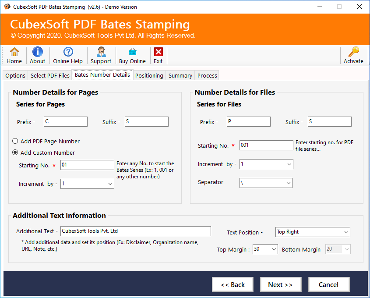Viewport: 370px width, 298px height.
Task: Click the red Exit icon
Action: [158, 52]
